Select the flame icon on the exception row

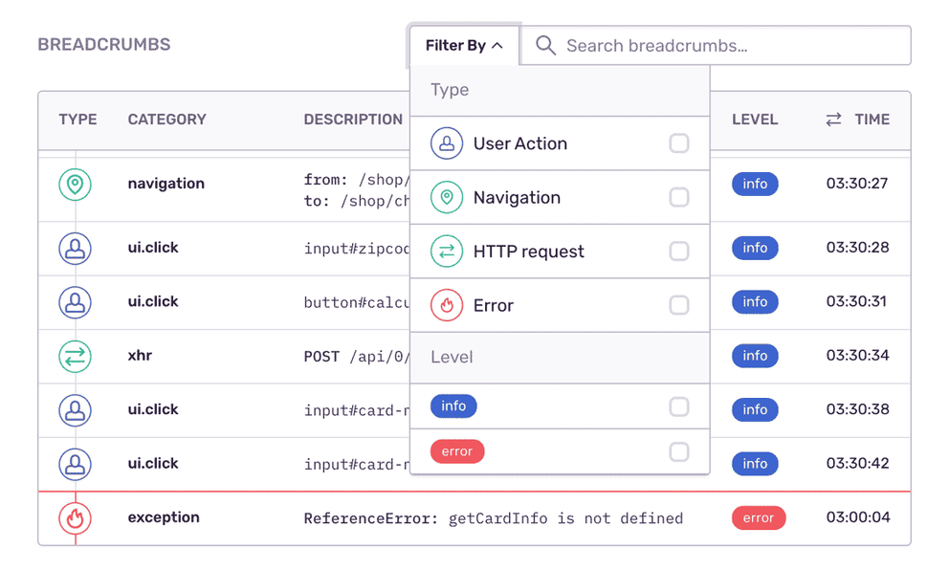click(77, 517)
